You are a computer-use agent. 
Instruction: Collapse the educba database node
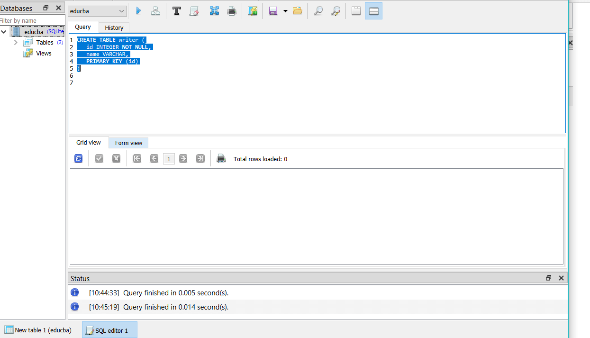coord(4,32)
